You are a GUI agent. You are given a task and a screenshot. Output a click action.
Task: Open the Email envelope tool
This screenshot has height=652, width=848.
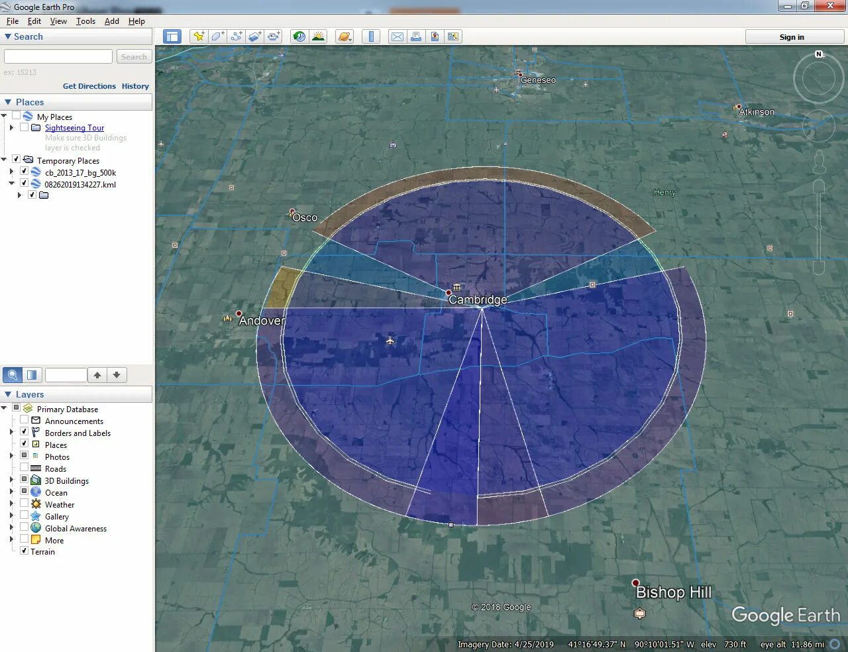(397, 36)
